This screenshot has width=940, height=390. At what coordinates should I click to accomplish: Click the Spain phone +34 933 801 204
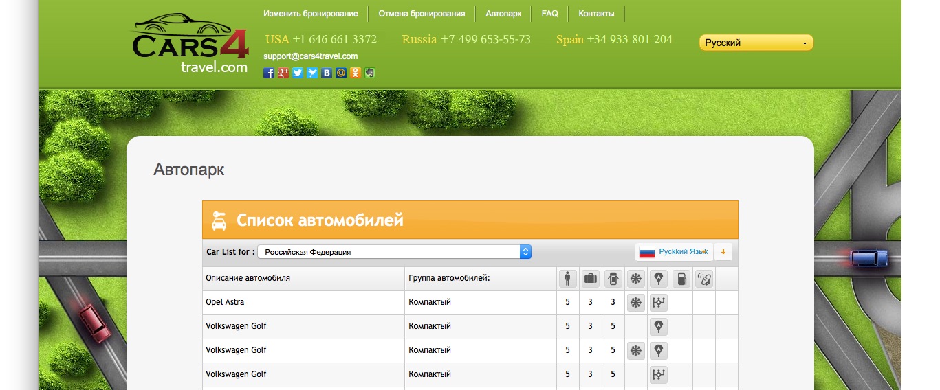[629, 39]
